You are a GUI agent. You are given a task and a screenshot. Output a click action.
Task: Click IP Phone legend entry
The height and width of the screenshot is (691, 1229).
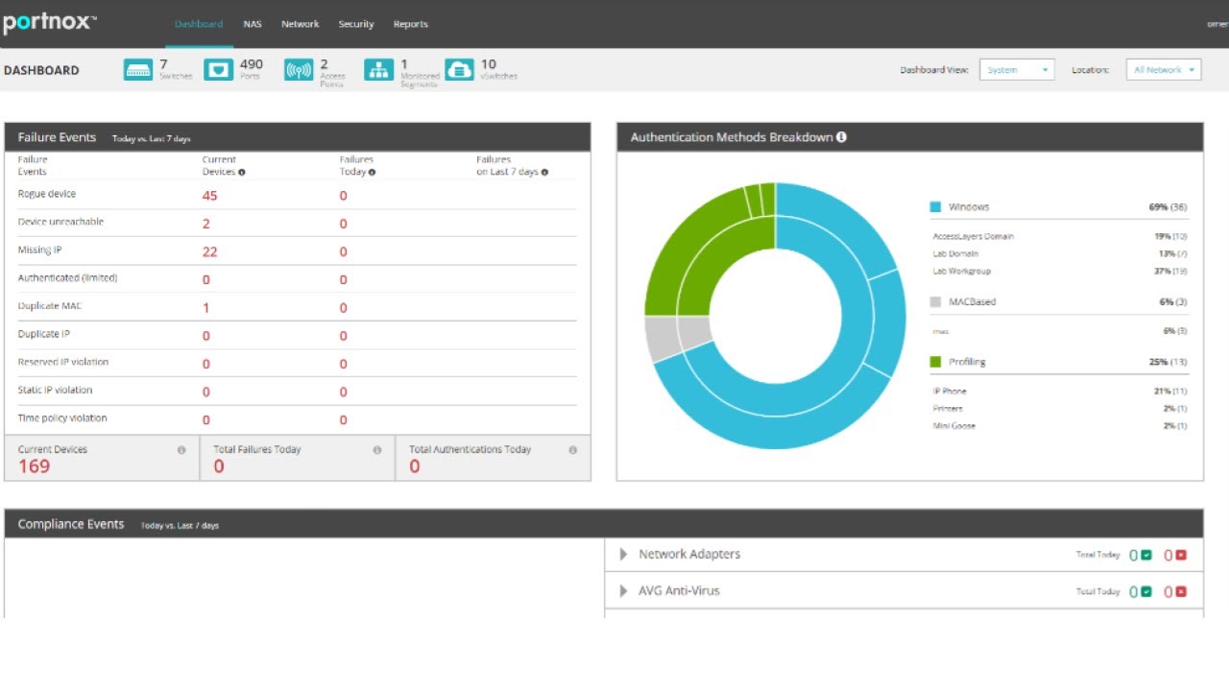(950, 392)
